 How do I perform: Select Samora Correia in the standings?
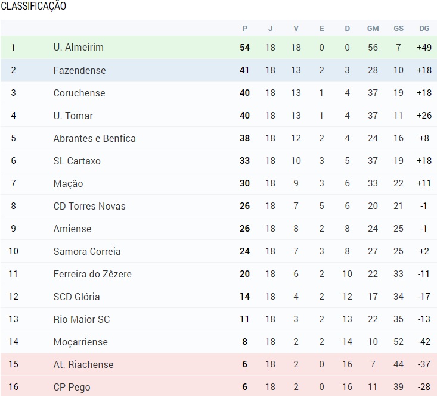(x=87, y=251)
